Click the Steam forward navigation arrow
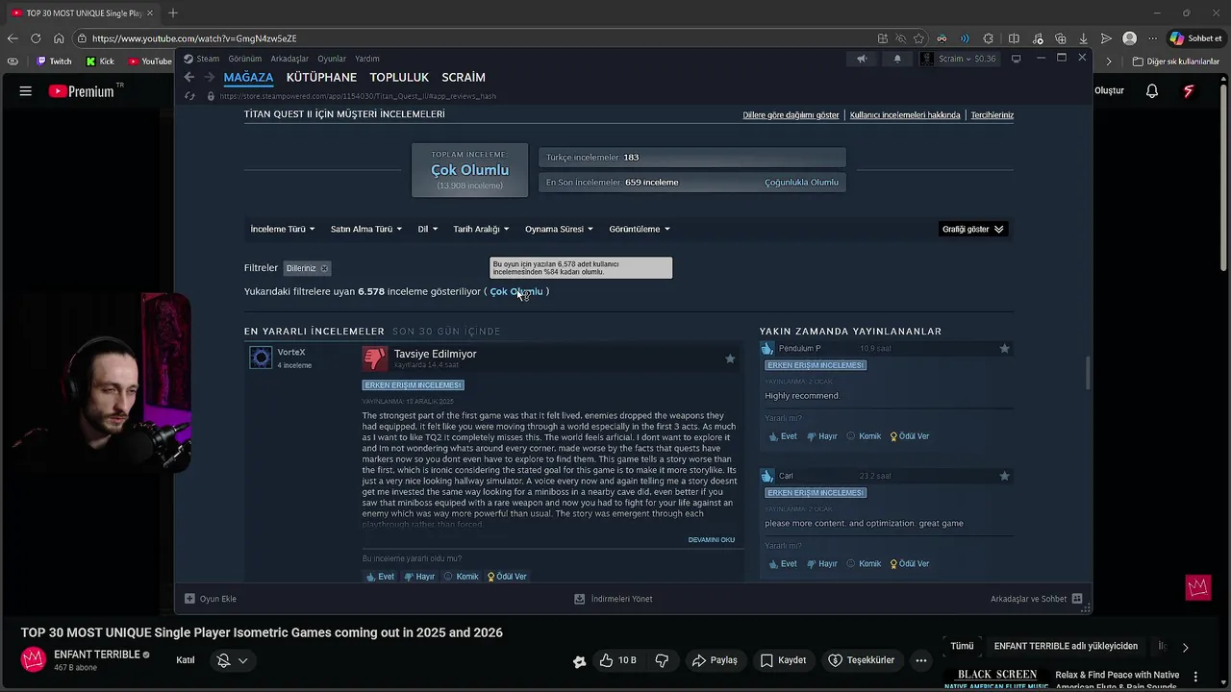Viewport: 1231px width, 692px height. [x=209, y=77]
